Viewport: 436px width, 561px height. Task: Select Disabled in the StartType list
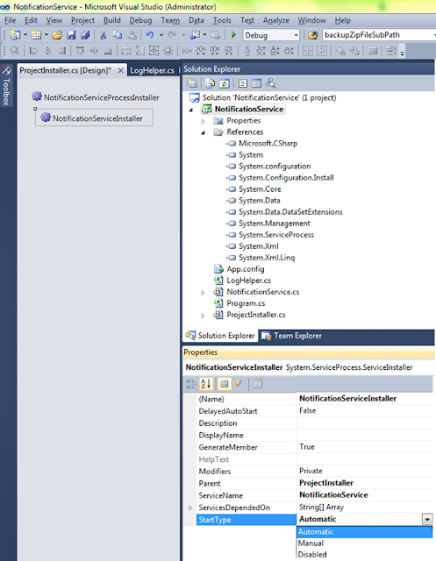[x=364, y=555]
